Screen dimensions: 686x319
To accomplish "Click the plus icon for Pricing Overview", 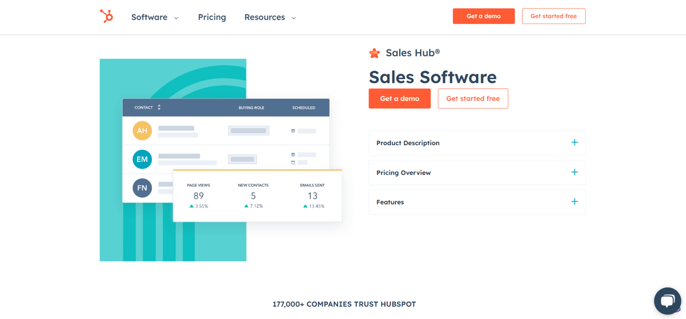I will click(574, 172).
